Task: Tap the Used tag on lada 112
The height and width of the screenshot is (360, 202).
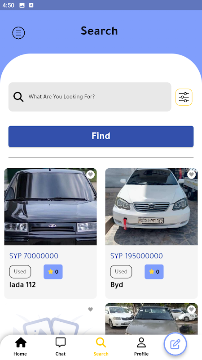Action: (20, 272)
